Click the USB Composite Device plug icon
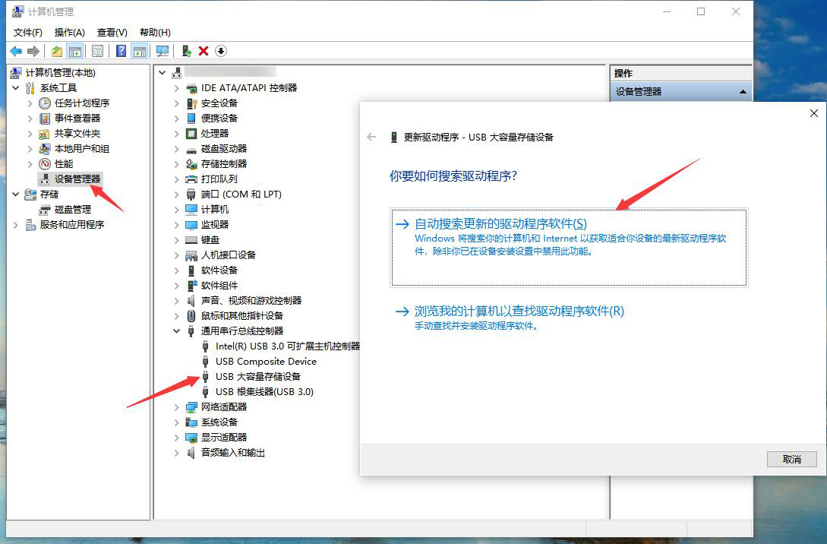 tap(206, 362)
